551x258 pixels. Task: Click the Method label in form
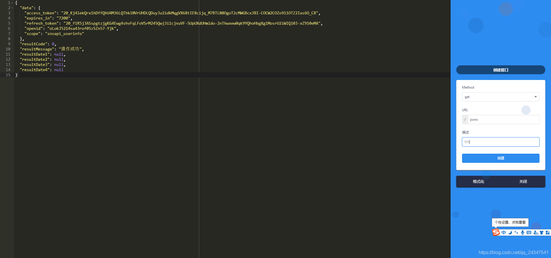point(468,87)
